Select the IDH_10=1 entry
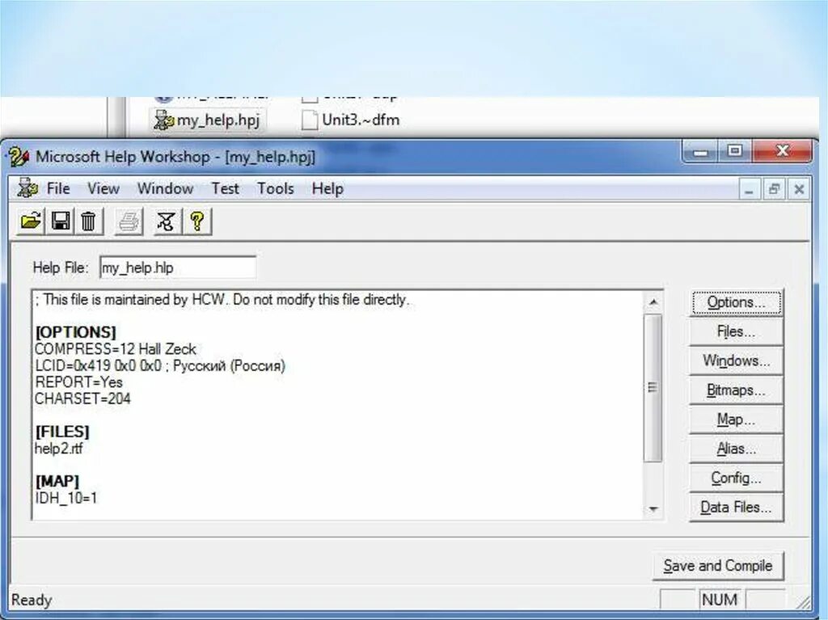This screenshot has height=620, width=828. 66,498
